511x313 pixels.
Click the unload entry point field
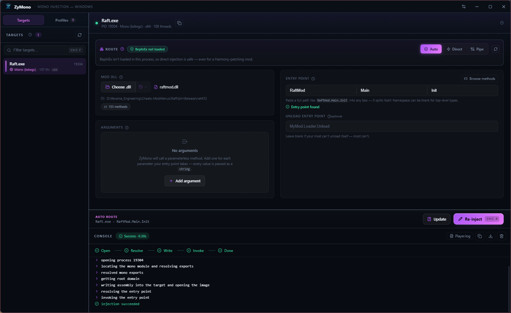click(392, 126)
